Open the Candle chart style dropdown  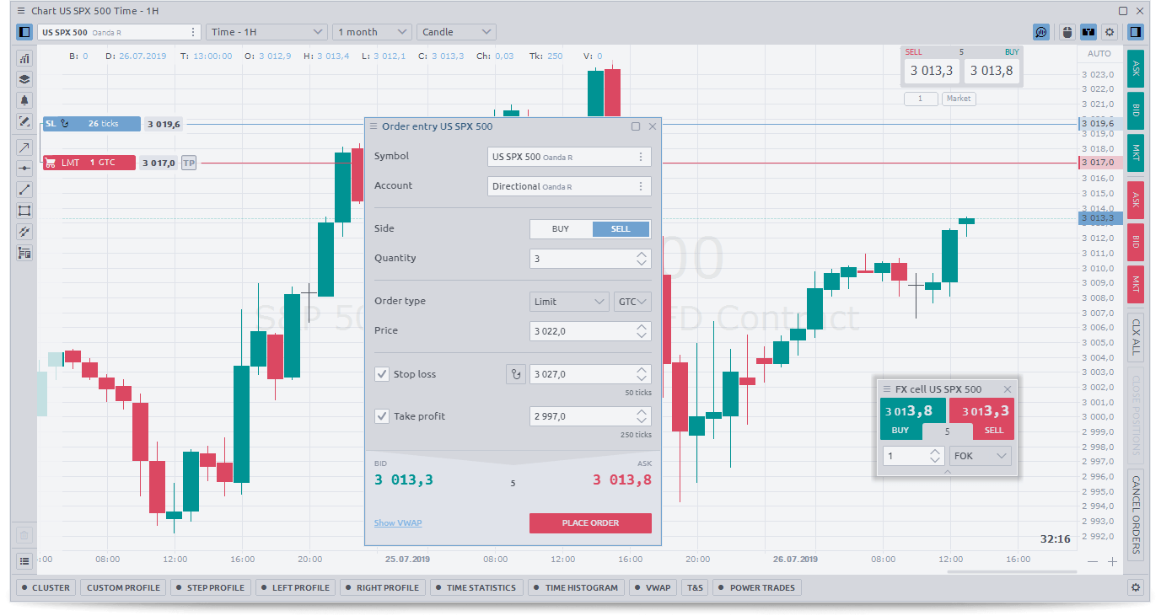(456, 32)
